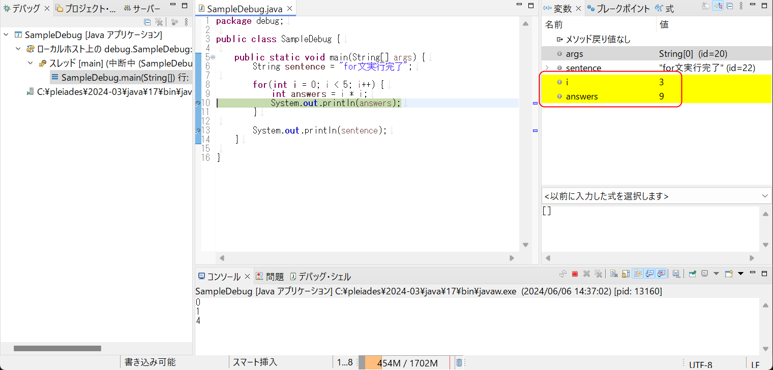Toggle Word Wrap in the console toolbar
Viewport: 773px width, 370px height.
638,274
